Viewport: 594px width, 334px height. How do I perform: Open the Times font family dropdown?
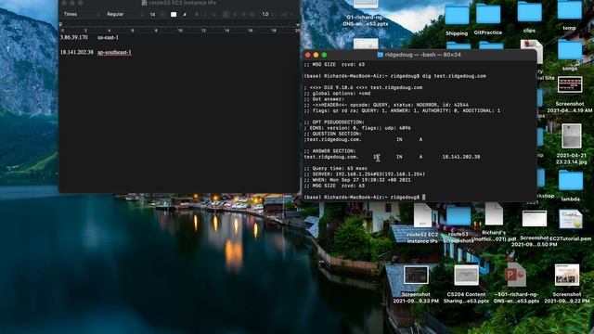pos(81,15)
